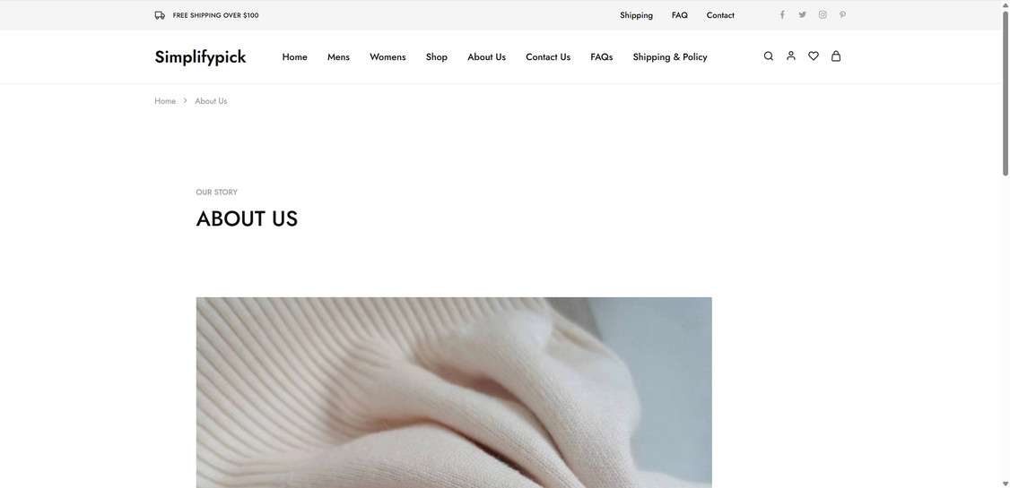Open the wishlist heart icon
This screenshot has height=488, width=1010.
pyautogui.click(x=814, y=56)
